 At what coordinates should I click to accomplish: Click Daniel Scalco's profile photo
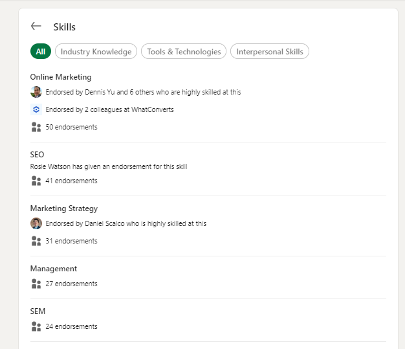[x=36, y=223]
